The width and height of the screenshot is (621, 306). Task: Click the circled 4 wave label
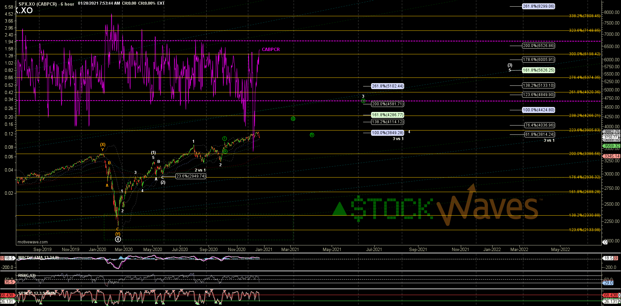(x=118, y=239)
